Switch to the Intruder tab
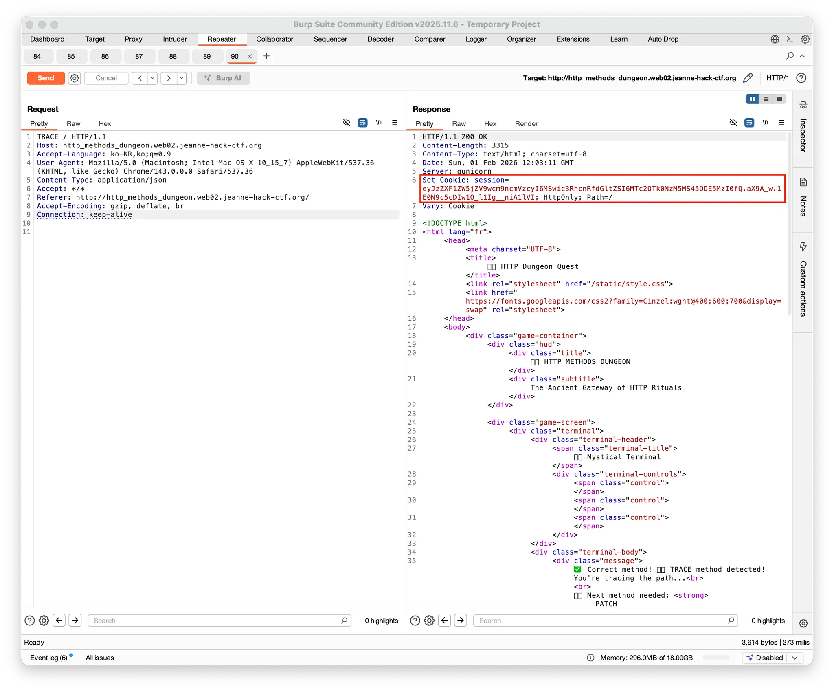The image size is (834, 691). click(x=175, y=39)
